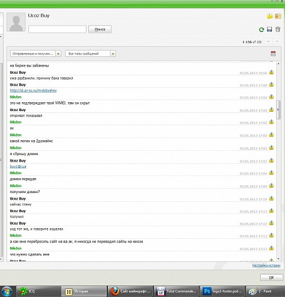The width and height of the screenshot is (285, 297).
Task: Select message text 'на бирже вы забанены'
Action: click(29, 66)
